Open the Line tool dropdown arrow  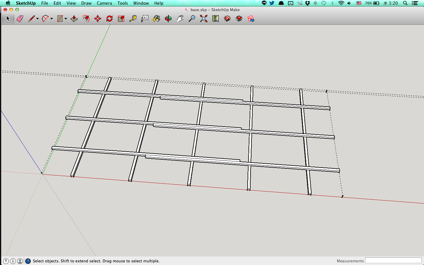pyautogui.click(x=38, y=19)
